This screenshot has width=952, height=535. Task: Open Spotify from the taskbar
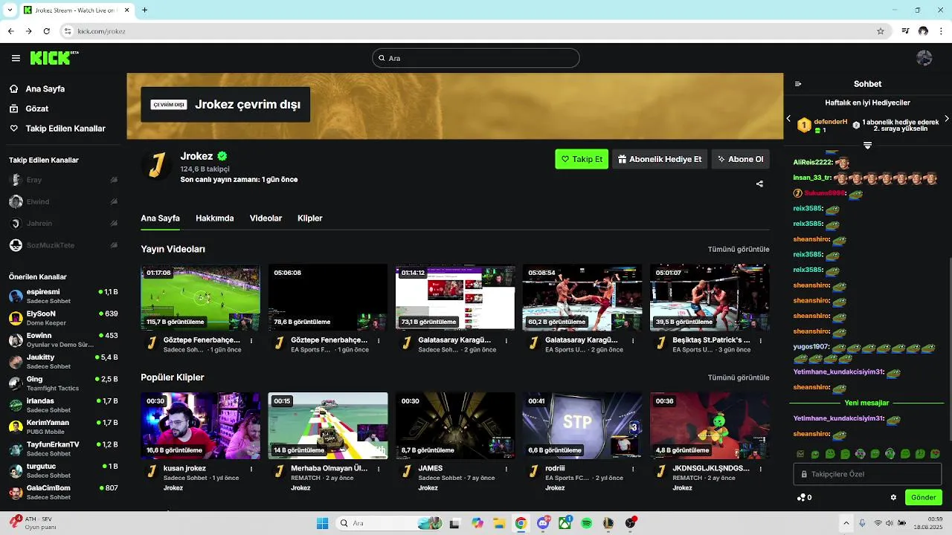586,523
